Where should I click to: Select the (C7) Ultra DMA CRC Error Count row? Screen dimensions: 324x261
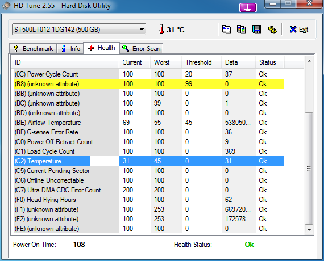coord(149,190)
